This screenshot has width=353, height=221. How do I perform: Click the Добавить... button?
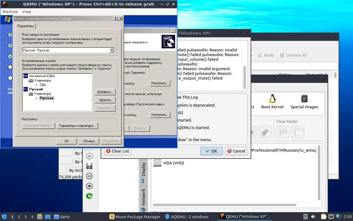point(105,92)
